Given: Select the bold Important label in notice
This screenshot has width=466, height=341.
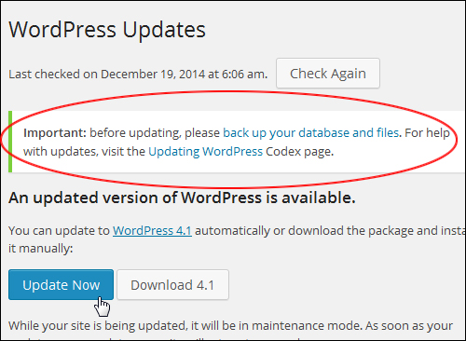Looking at the screenshot, I should click(x=55, y=133).
